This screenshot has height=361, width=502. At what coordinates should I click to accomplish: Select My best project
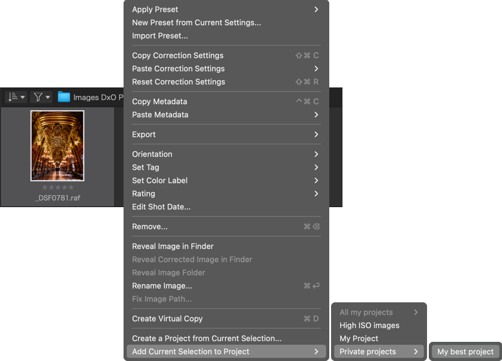[x=465, y=351]
